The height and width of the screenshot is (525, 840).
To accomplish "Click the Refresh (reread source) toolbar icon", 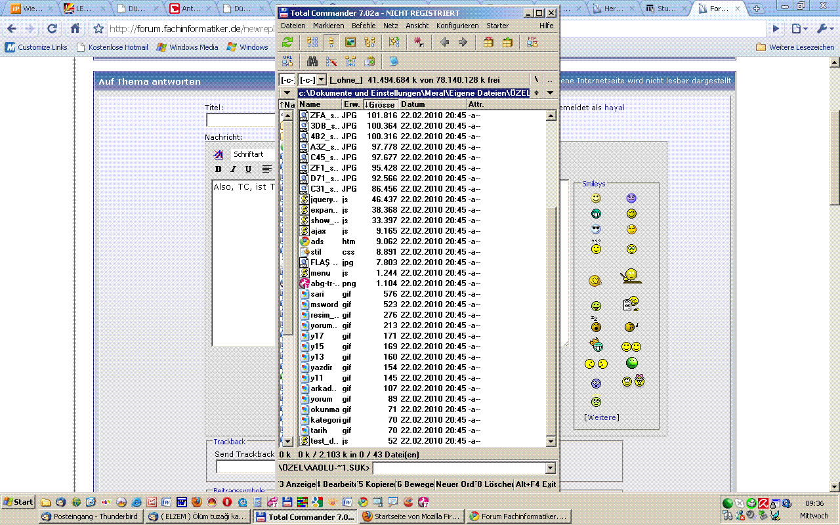I will pyautogui.click(x=287, y=42).
